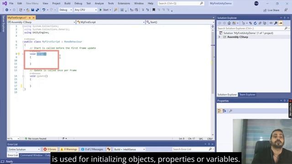Toggle the 0 Errors filter
The width and height of the screenshot is (292, 164).
[x=50, y=149]
